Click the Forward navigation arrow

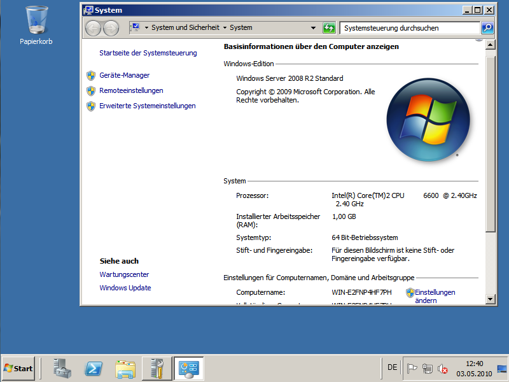coord(111,28)
